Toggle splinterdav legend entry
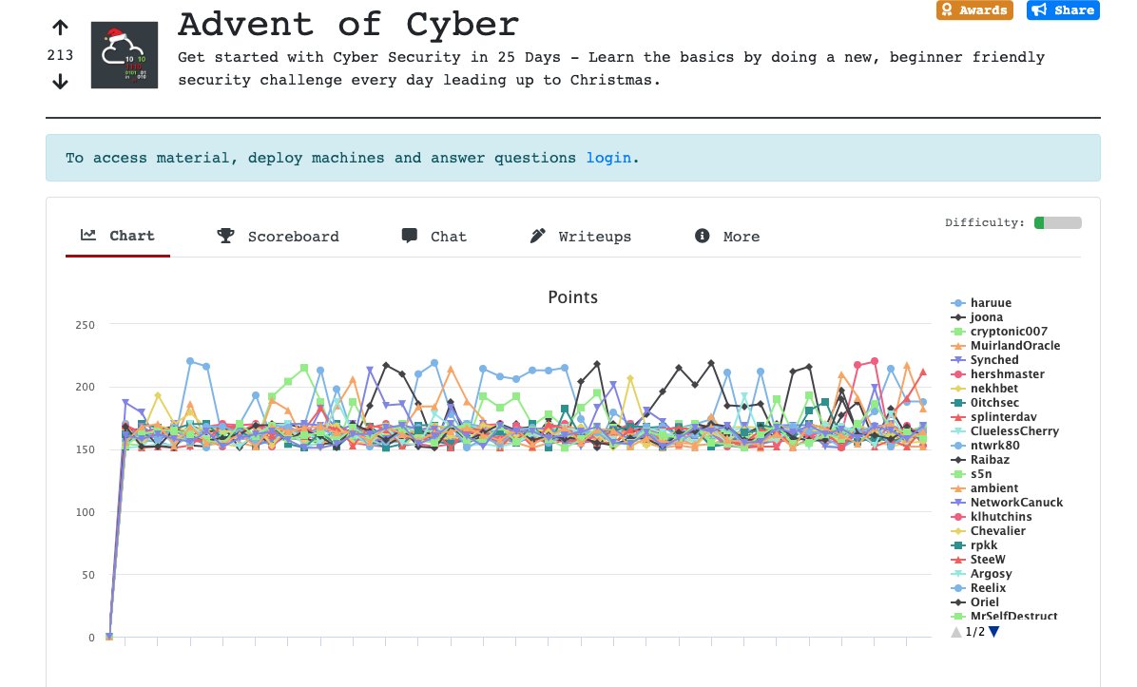 (x=994, y=417)
